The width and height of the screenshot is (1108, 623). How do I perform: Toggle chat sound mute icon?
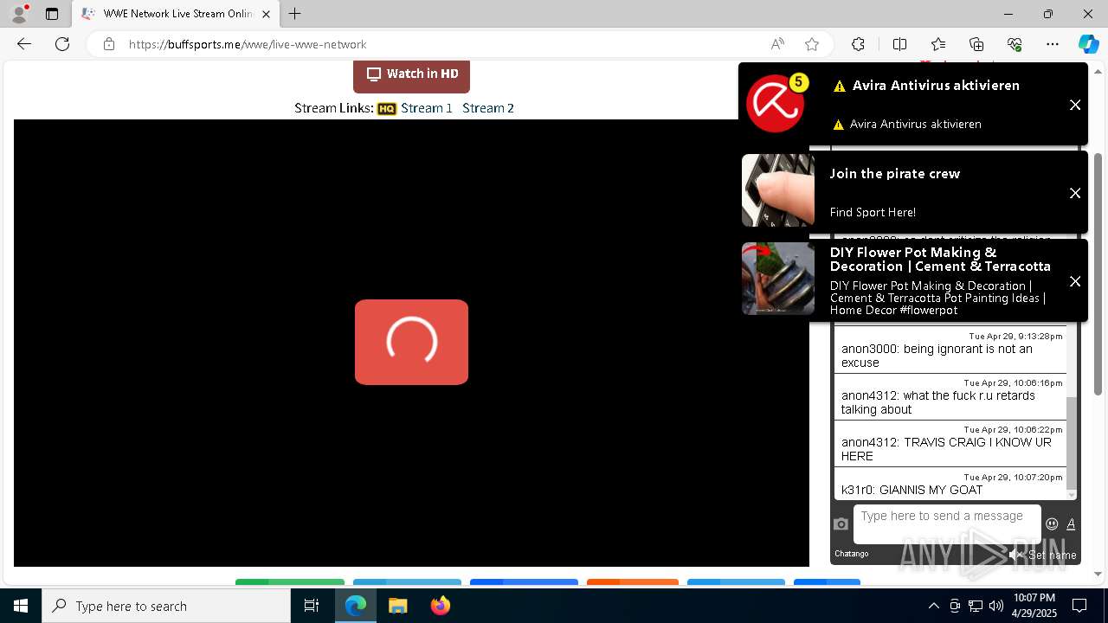[x=1015, y=555]
